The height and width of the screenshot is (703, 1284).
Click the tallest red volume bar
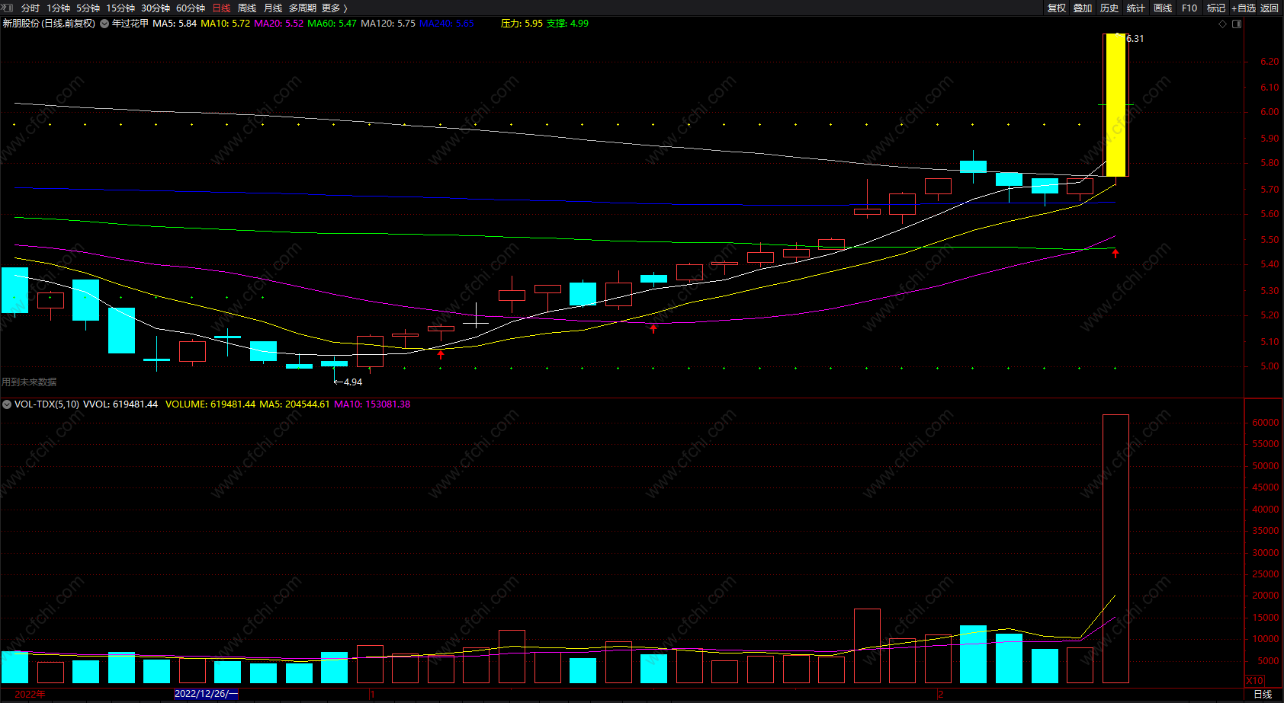pos(1115,548)
